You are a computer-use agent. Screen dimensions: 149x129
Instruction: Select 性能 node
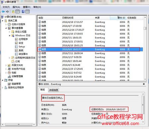pyautogui.click(x=14, y=73)
